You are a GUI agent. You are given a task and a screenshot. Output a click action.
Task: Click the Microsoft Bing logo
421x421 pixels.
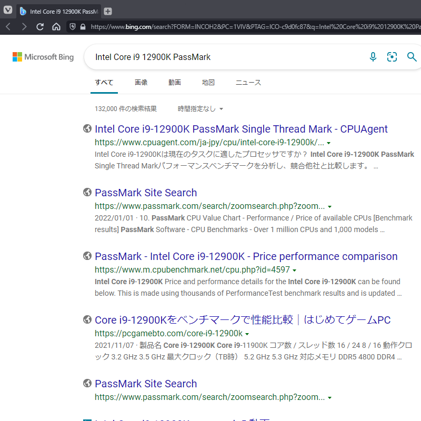click(x=43, y=57)
